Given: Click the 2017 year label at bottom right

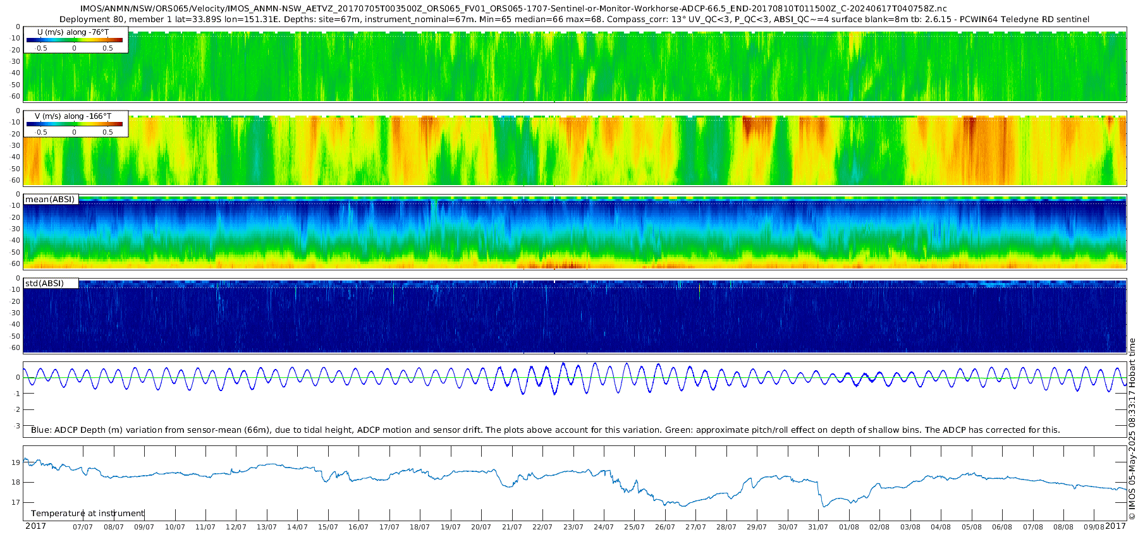Looking at the screenshot, I should click(x=1115, y=526).
